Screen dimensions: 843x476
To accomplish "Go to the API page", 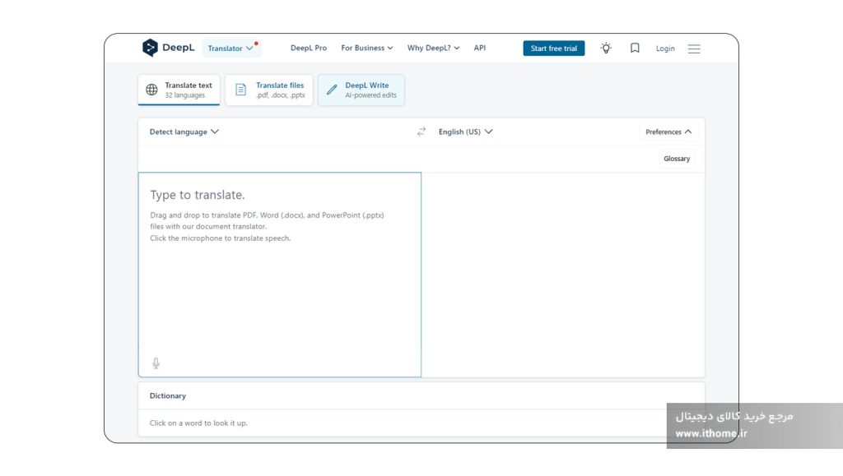I will click(480, 48).
